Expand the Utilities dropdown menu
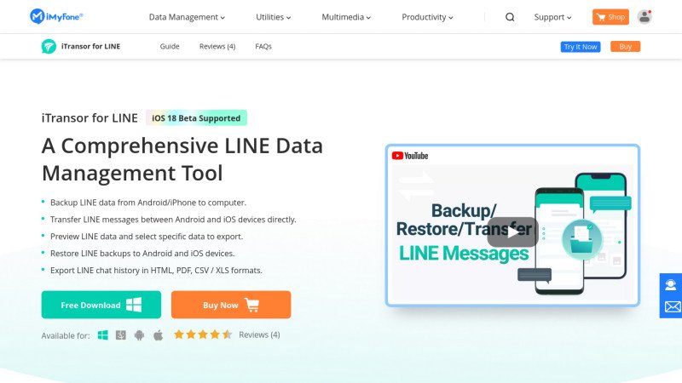 (273, 17)
